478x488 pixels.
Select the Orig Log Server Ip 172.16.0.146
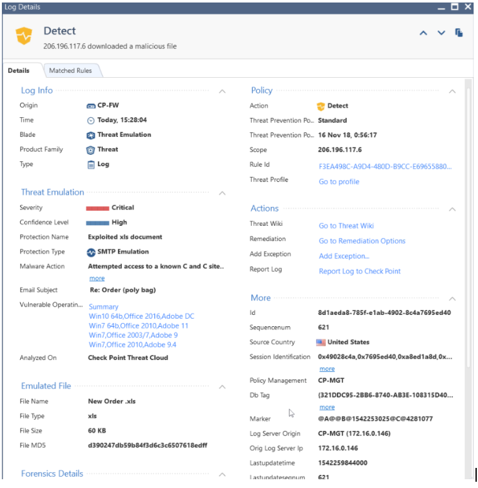click(338, 448)
